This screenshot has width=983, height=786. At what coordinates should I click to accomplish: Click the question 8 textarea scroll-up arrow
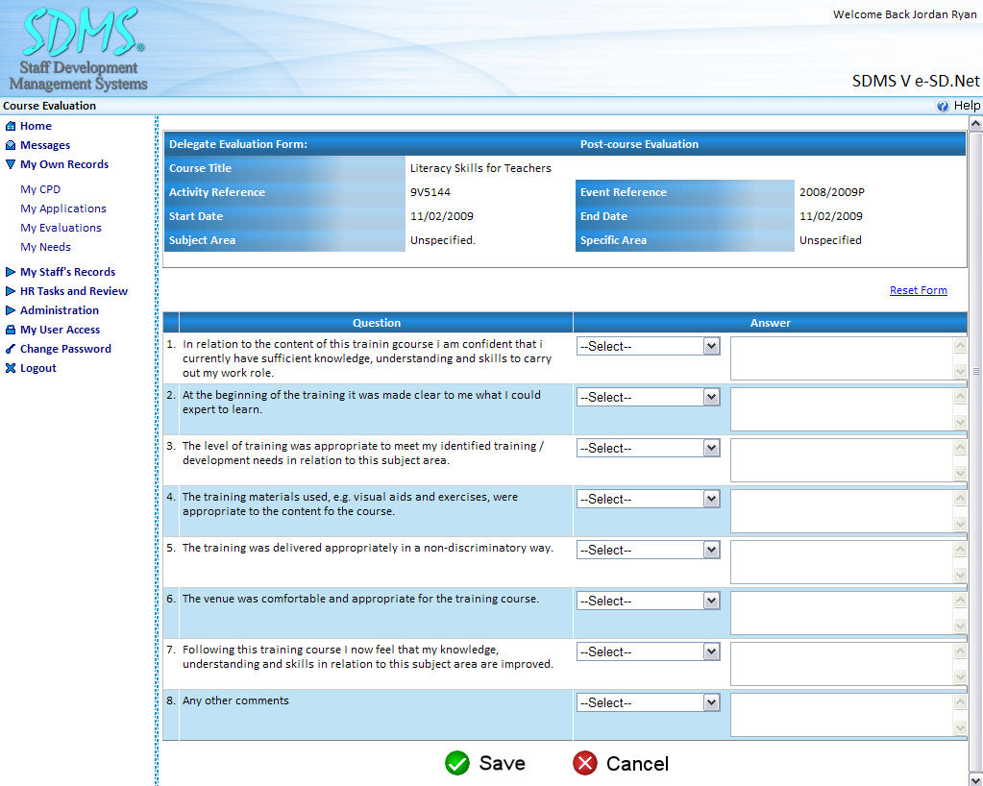click(960, 702)
